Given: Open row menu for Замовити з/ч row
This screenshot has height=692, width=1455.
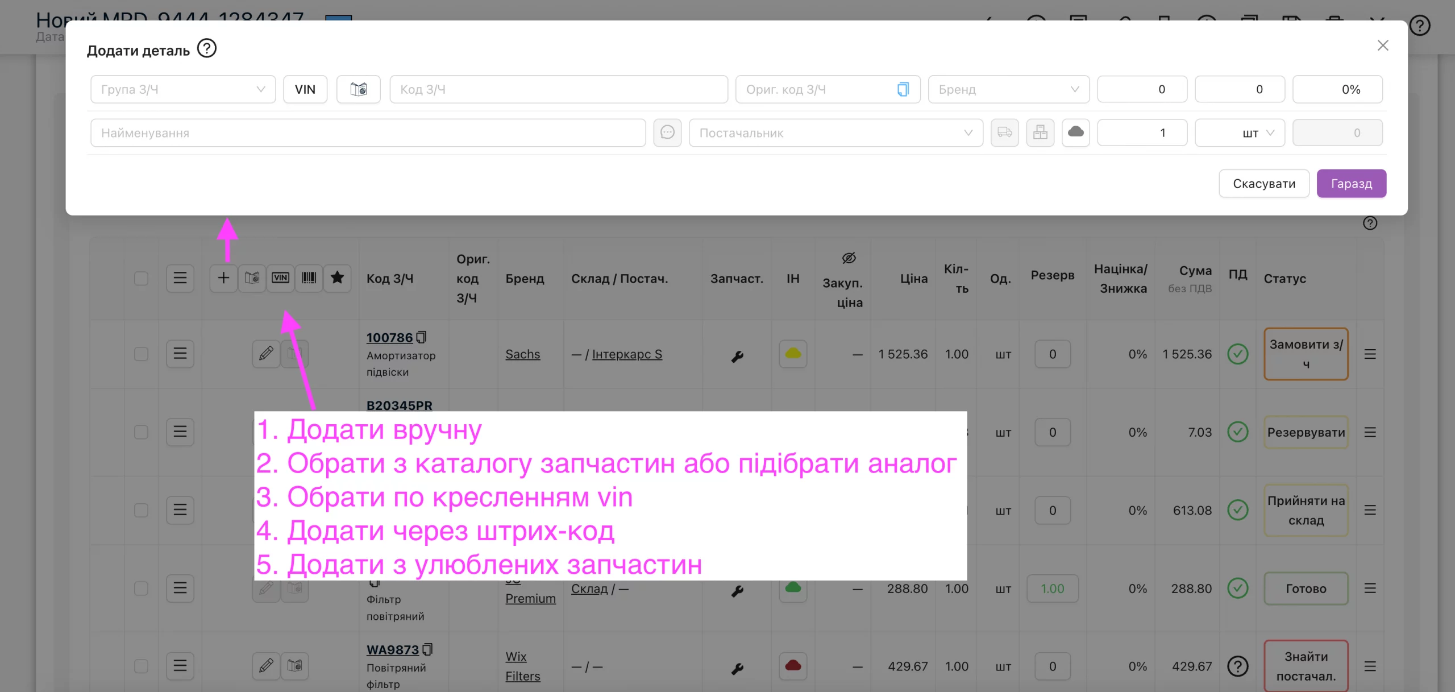Looking at the screenshot, I should coord(1370,354).
